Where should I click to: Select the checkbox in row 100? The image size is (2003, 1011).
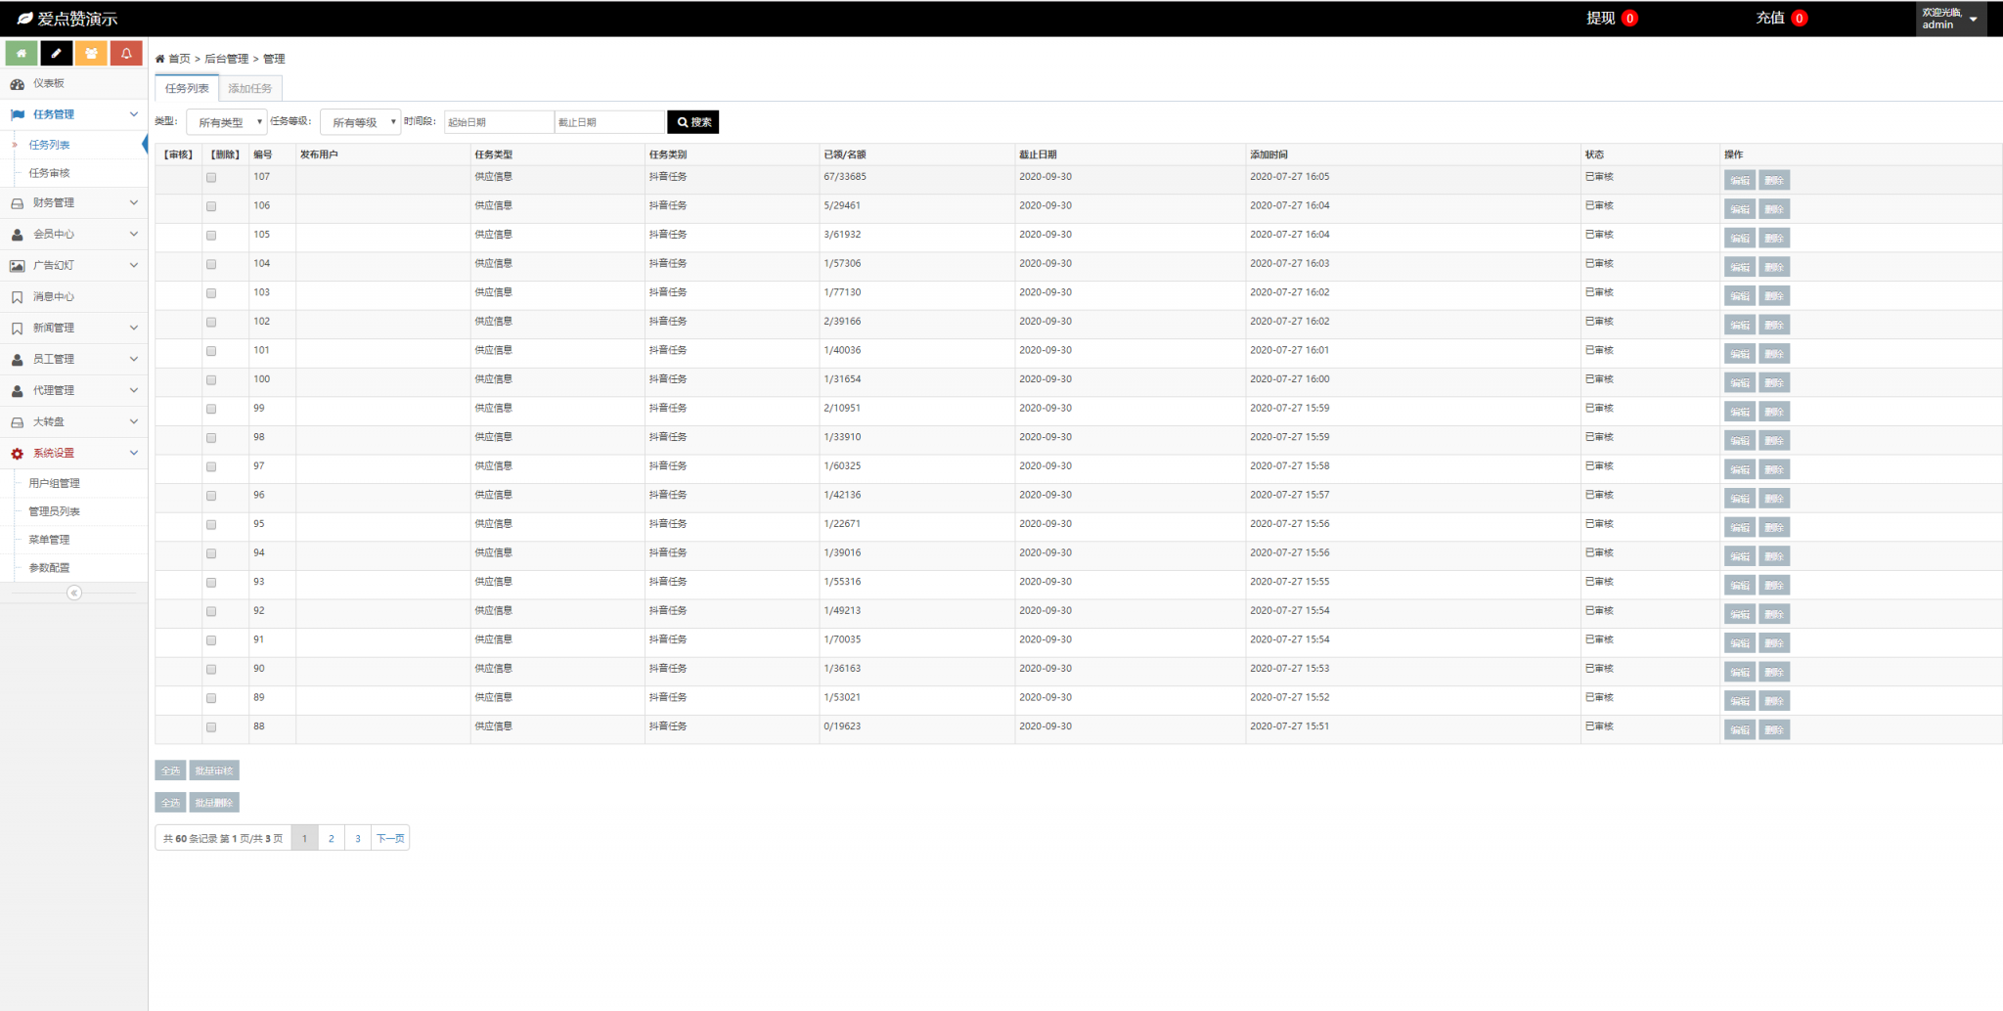coord(211,380)
